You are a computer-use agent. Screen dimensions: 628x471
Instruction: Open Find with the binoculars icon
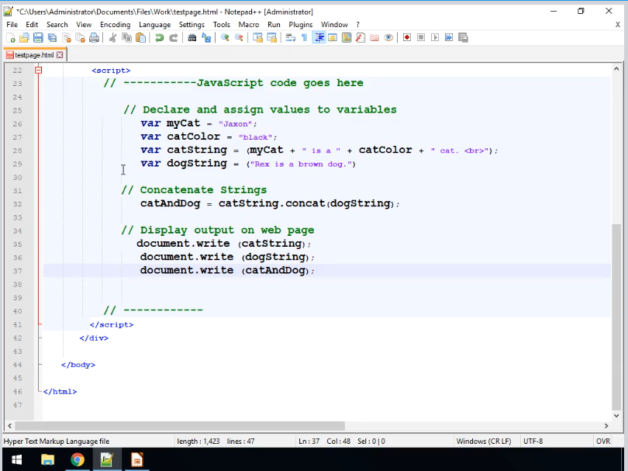(193, 37)
